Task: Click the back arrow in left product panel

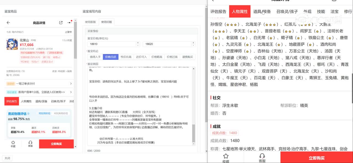Action: click(8, 23)
